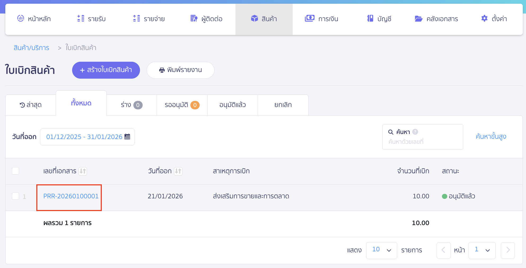The height and width of the screenshot is (268, 526).
Task: Change the items-per-page dropdown from 10
Action: pyautogui.click(x=381, y=250)
